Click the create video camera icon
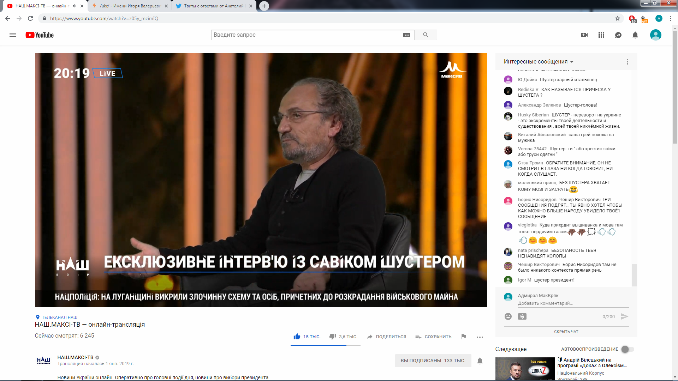The height and width of the screenshot is (381, 678). coord(584,35)
